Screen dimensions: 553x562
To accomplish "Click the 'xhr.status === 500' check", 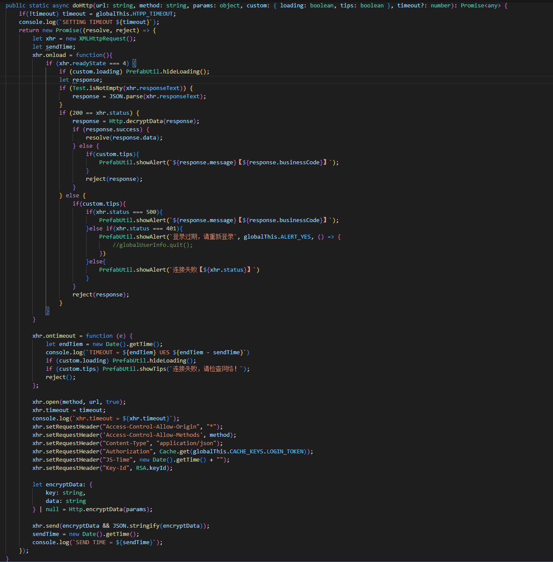I will point(126,212).
